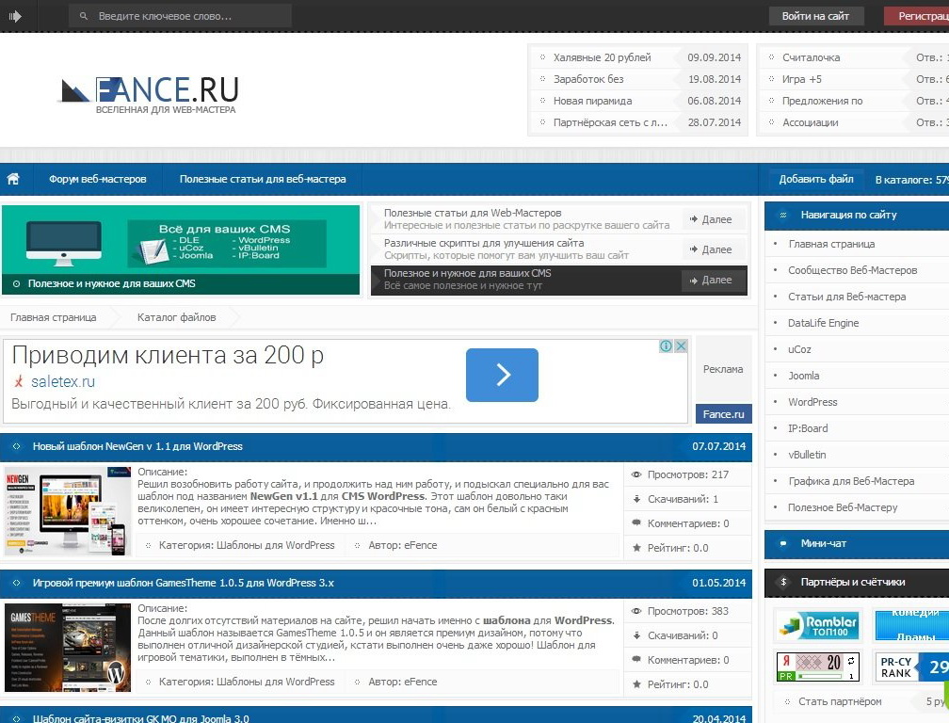The width and height of the screenshot is (949, 723).
Task: Click the NewGen template thumbnail
Action: [68, 511]
